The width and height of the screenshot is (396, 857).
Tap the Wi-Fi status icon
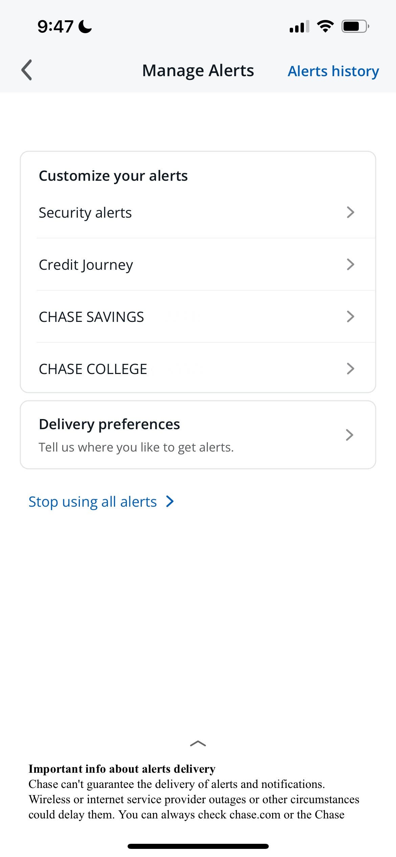click(325, 26)
